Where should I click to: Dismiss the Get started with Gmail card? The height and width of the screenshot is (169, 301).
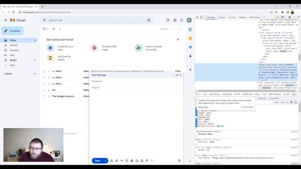[178, 39]
